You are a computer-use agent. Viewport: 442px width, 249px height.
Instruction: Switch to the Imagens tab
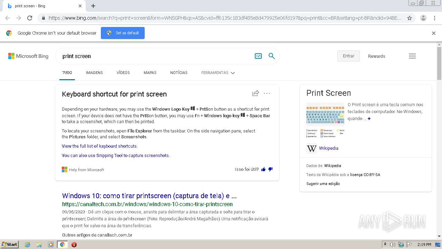tap(94, 73)
